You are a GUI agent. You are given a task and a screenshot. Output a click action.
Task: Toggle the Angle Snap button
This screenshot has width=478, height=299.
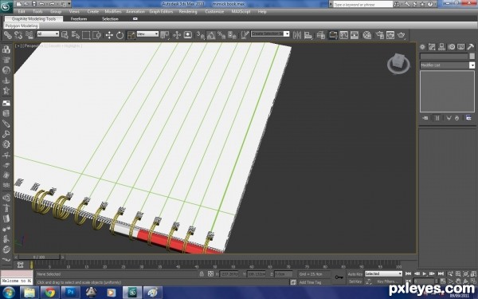210,35
